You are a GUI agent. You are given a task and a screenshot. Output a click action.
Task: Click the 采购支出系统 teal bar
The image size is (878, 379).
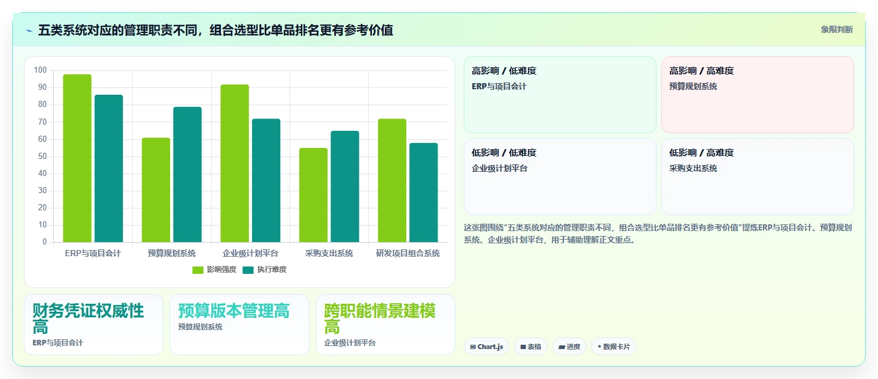[345, 187]
